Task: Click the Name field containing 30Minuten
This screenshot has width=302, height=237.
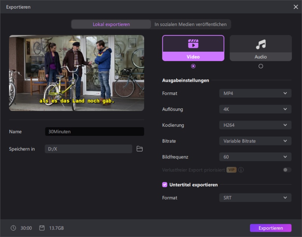Action: [x=94, y=132]
